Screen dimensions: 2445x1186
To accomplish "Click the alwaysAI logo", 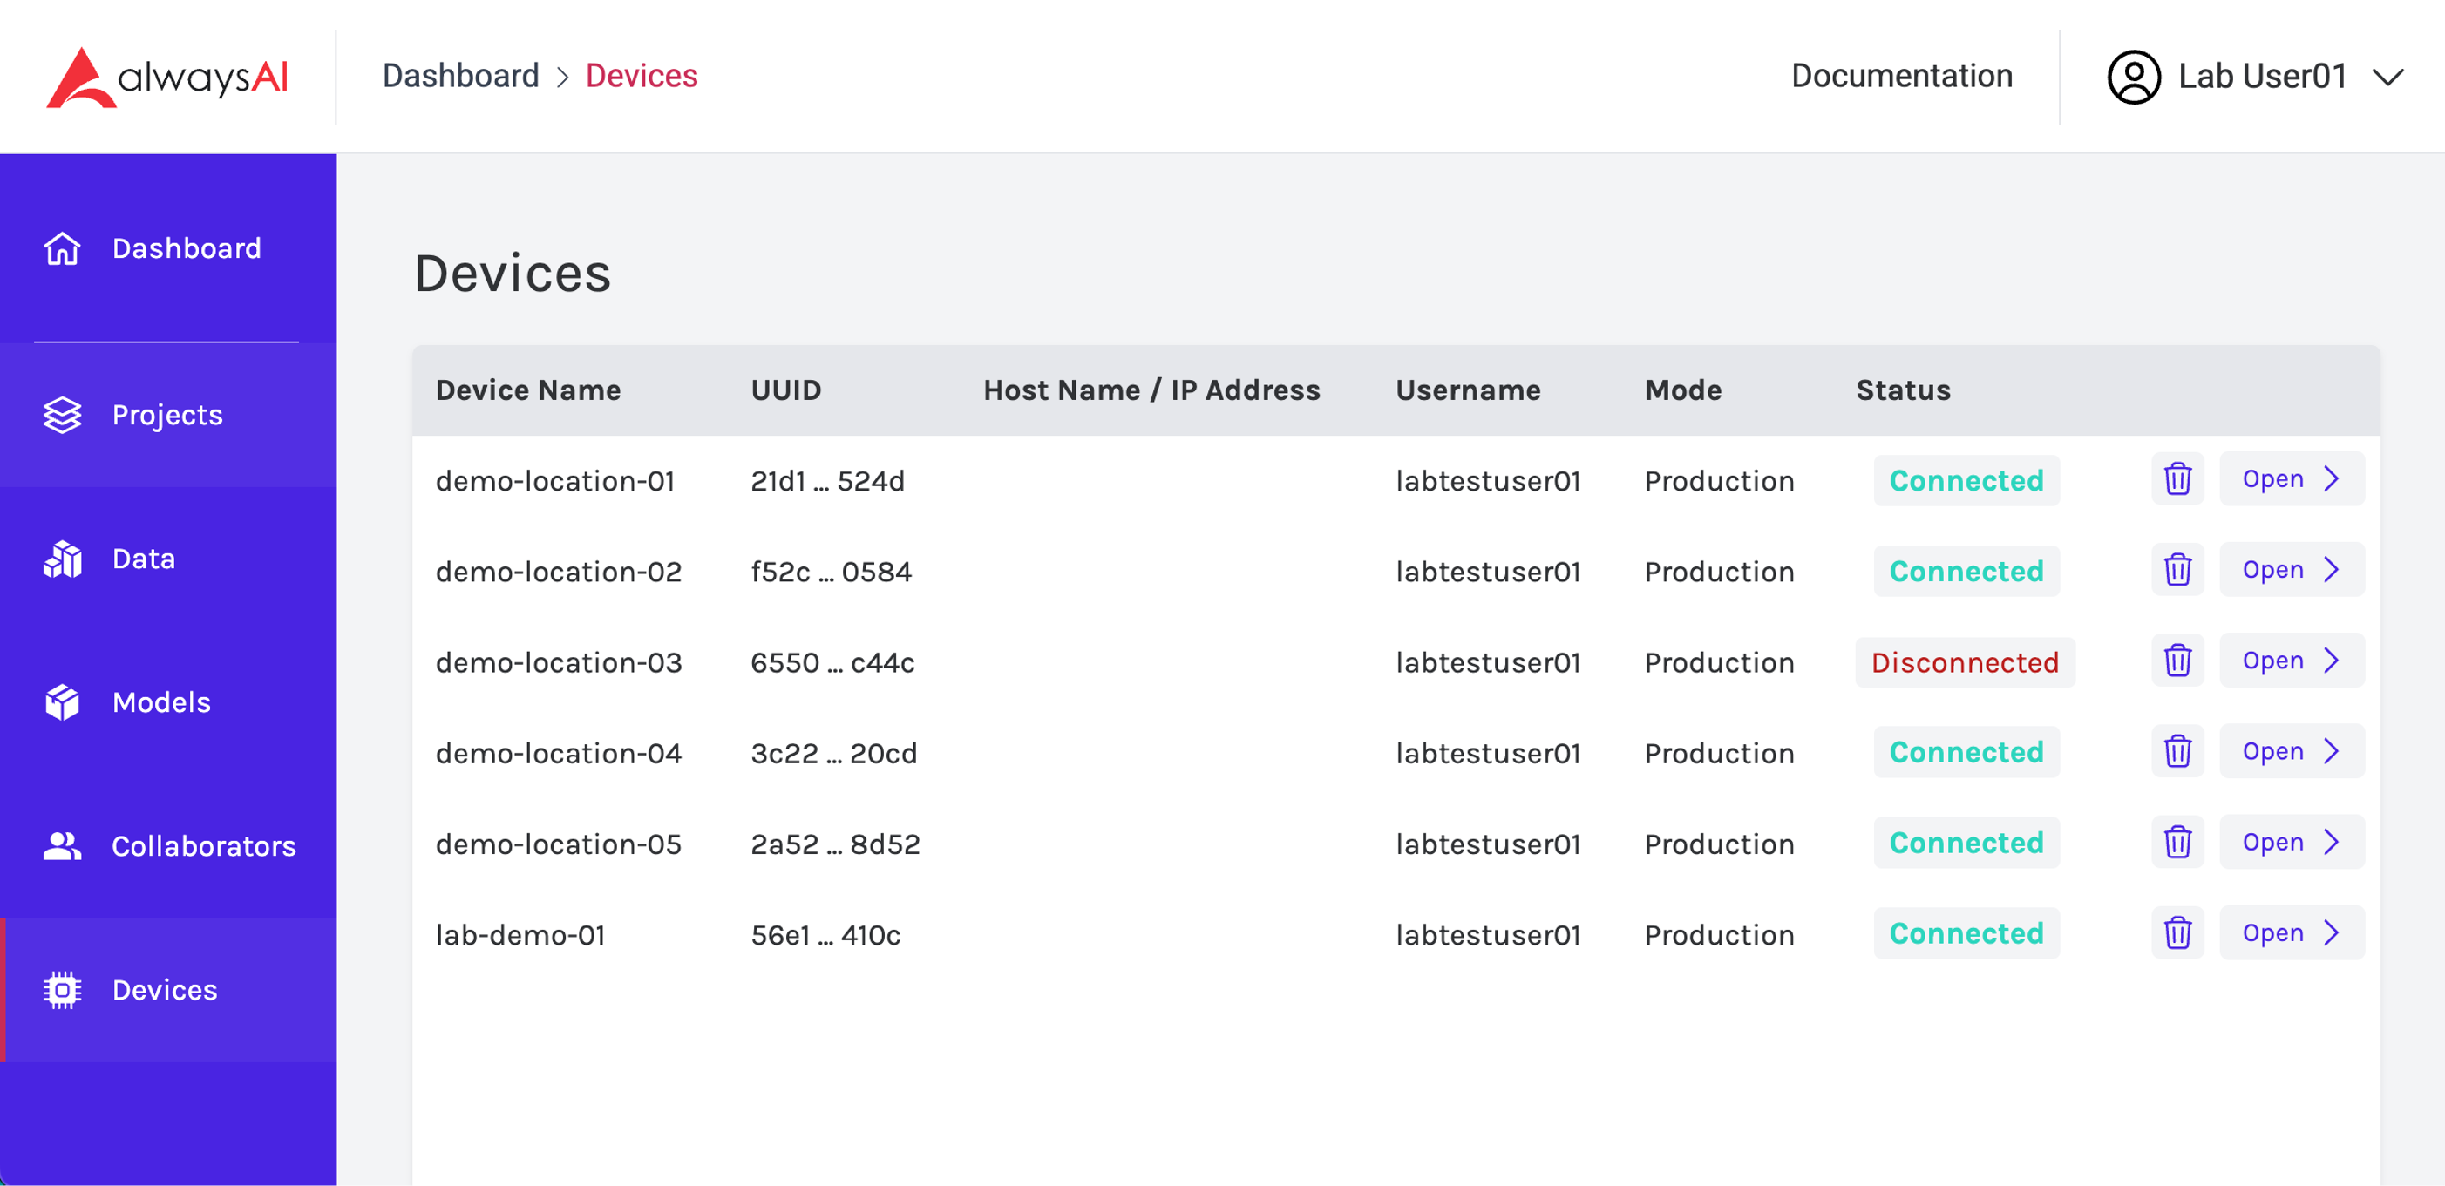I will point(167,77).
